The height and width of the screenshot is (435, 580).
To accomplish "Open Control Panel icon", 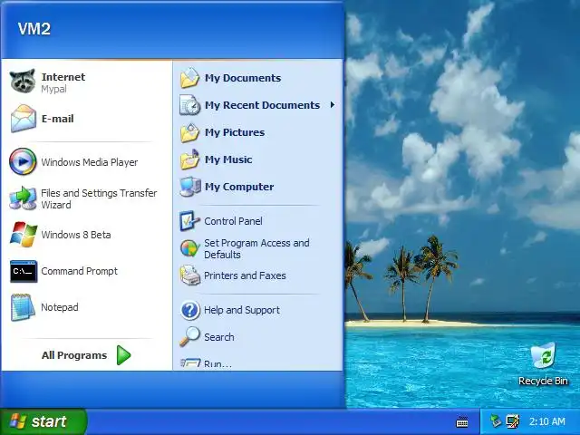I will click(189, 221).
